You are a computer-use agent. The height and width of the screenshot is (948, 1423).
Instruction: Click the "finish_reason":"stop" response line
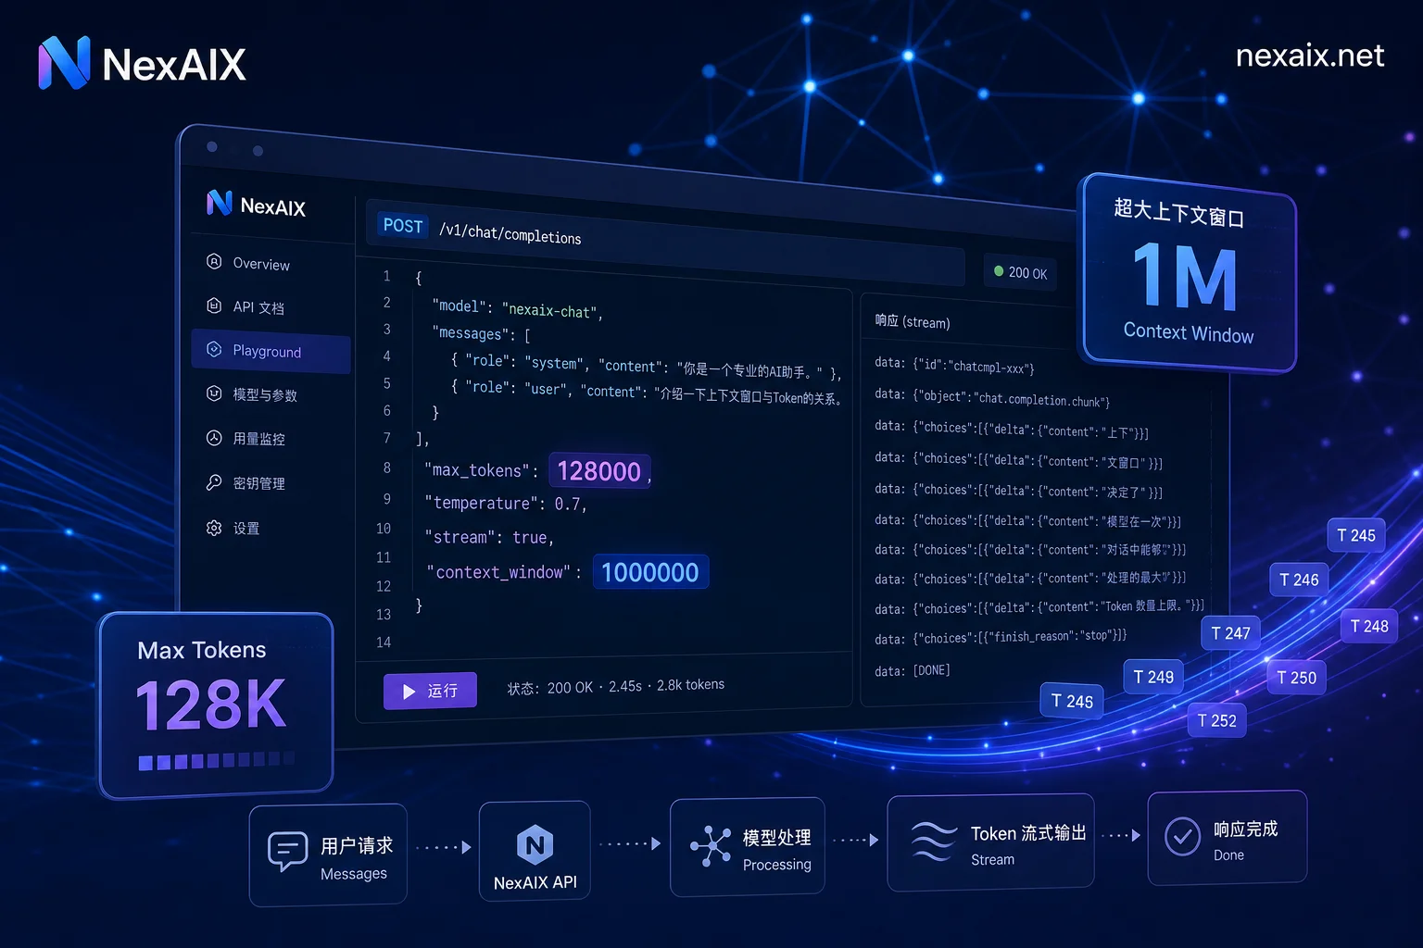click(x=1001, y=638)
